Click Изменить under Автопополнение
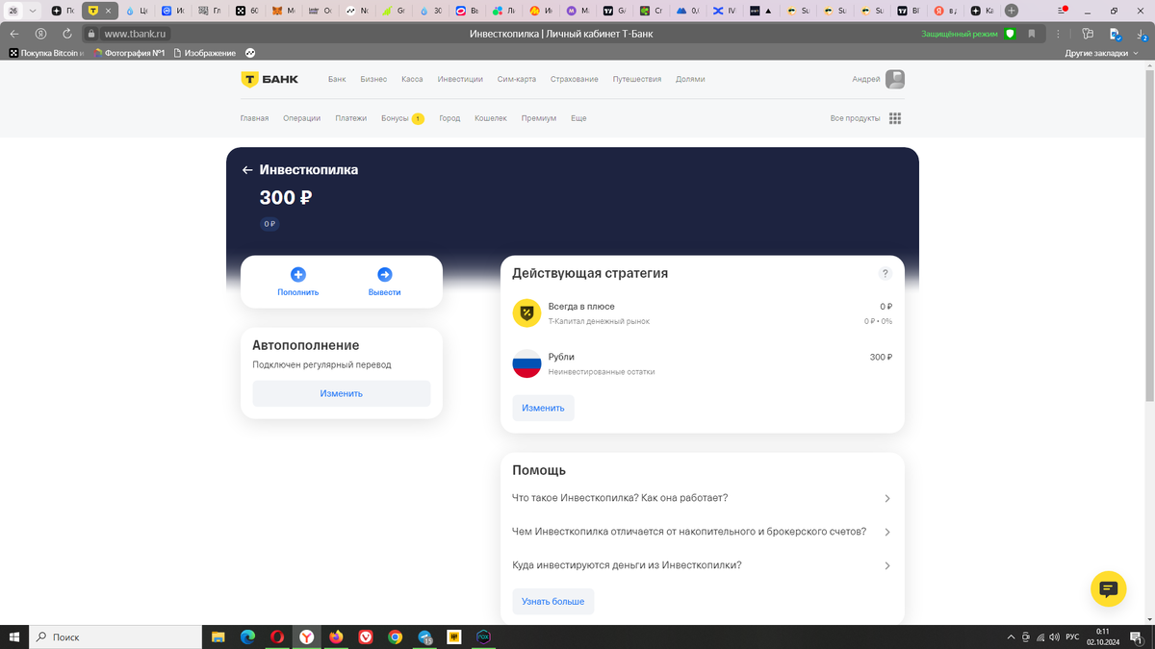 pyautogui.click(x=342, y=393)
